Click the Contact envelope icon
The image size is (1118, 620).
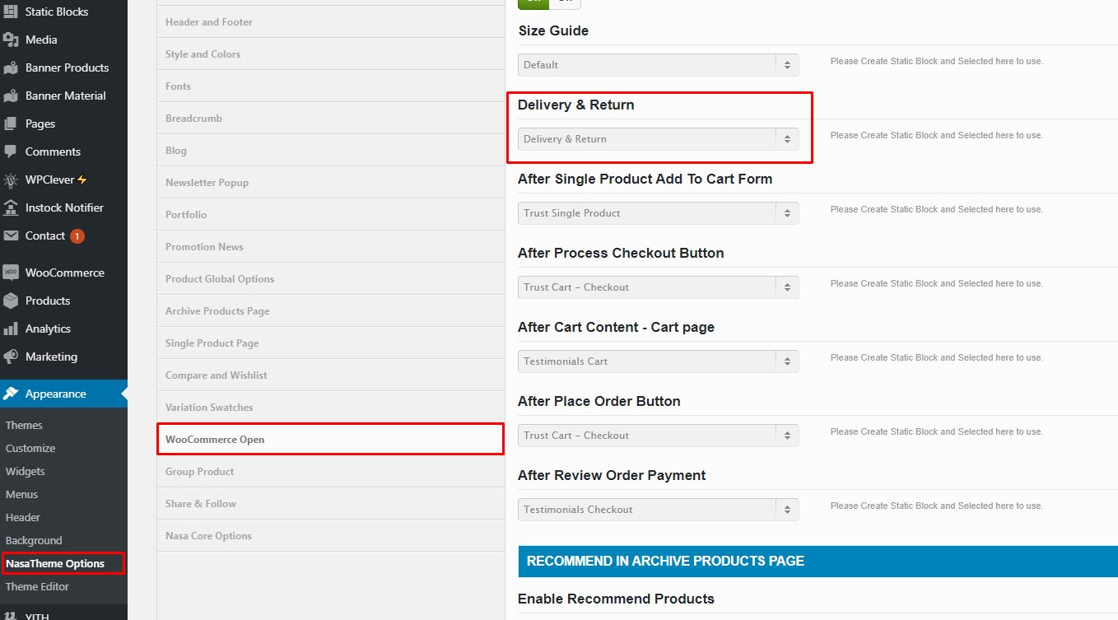(11, 235)
